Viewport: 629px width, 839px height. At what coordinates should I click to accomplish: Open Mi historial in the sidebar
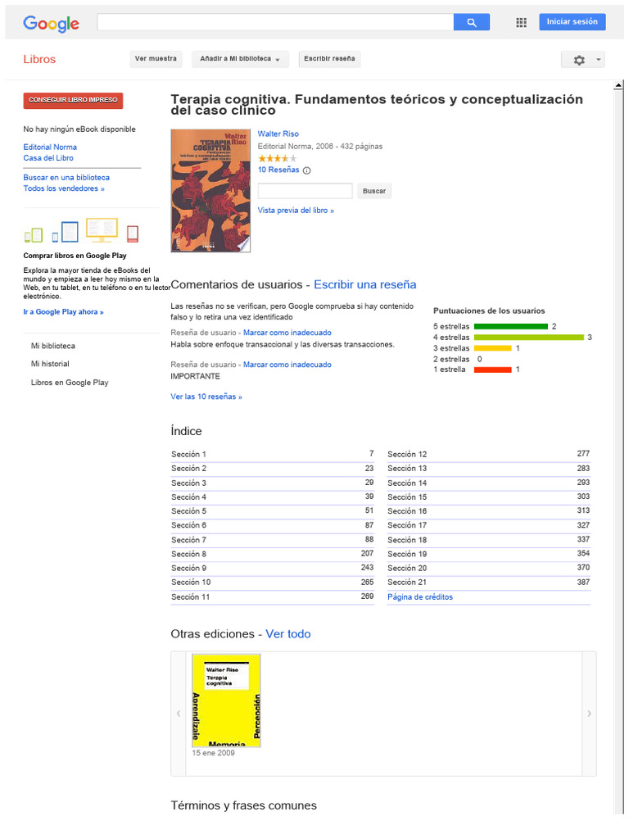point(50,364)
